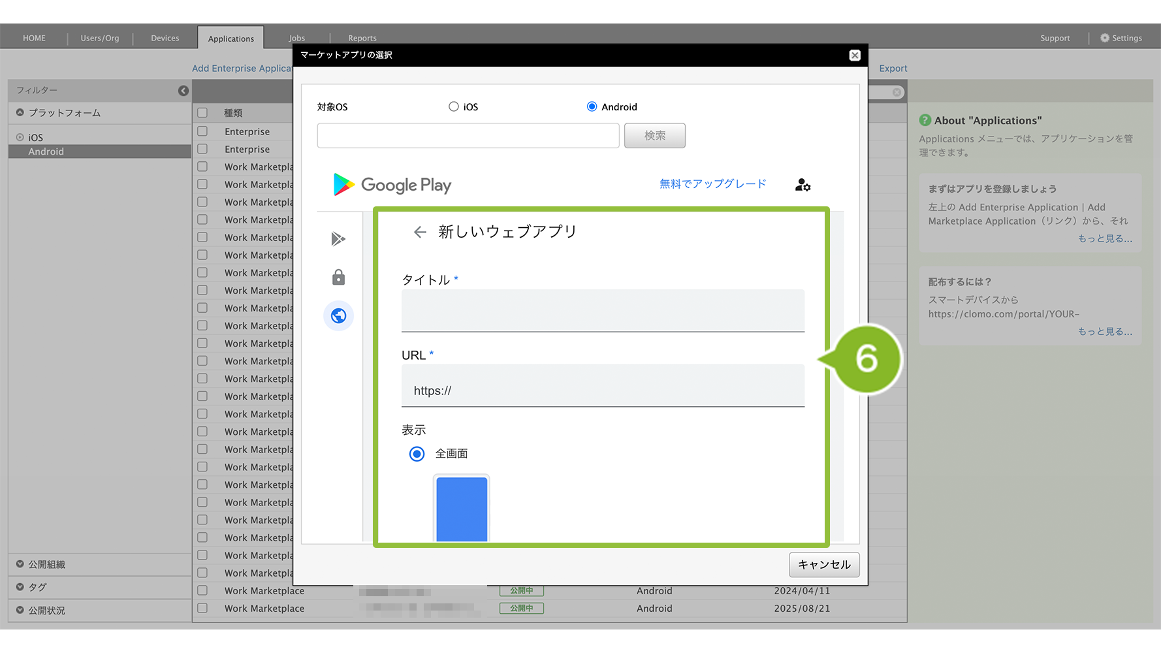This screenshot has width=1161, height=653.
Task: Click the 無料でアップグレード link
Action: click(712, 184)
